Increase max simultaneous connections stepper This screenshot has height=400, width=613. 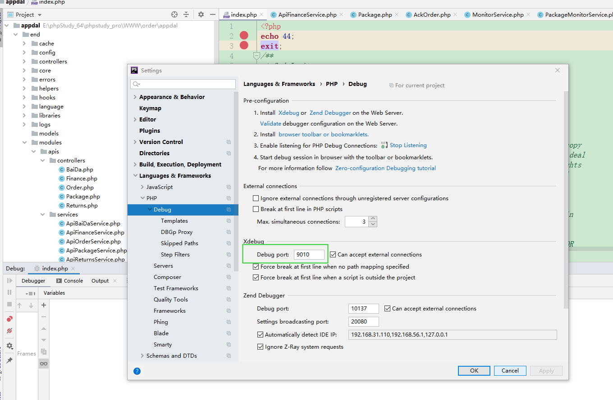[373, 219]
